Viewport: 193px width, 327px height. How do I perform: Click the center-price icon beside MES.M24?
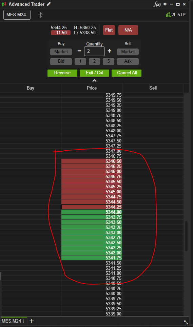pos(41,15)
